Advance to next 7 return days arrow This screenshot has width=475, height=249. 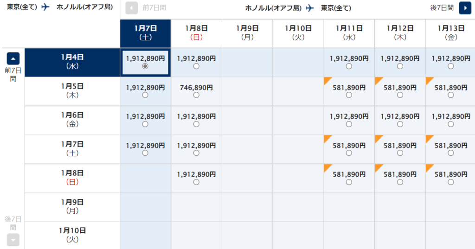pos(465,8)
